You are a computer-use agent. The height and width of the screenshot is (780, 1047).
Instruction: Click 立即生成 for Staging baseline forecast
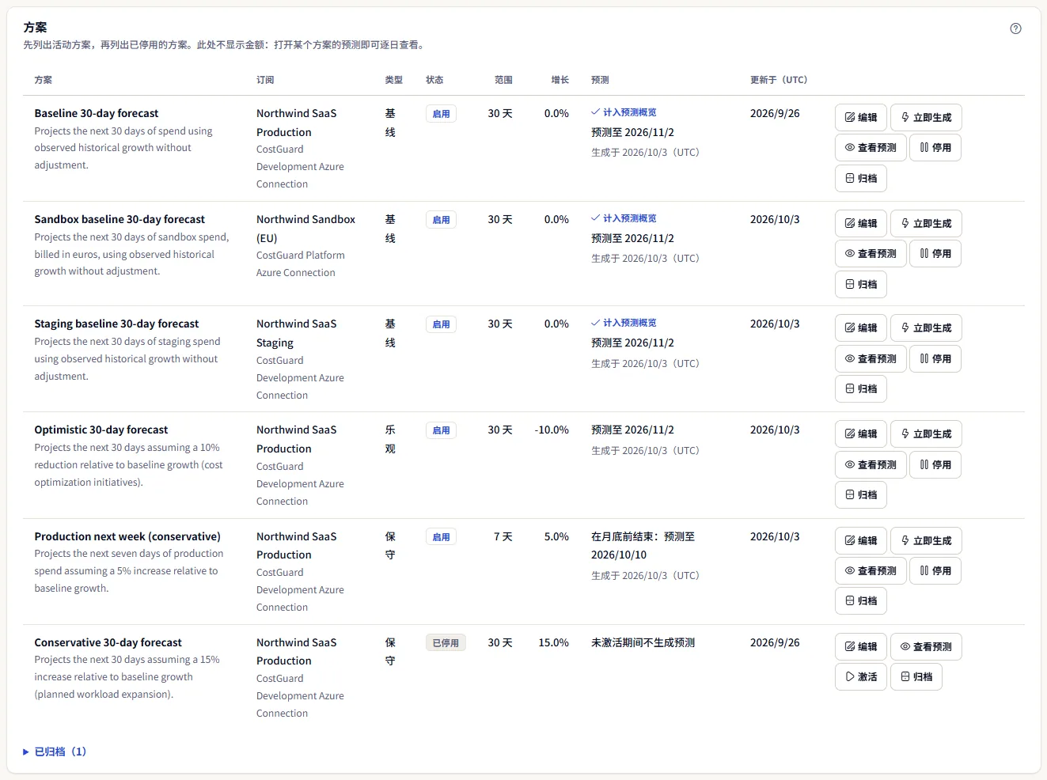pyautogui.click(x=926, y=328)
